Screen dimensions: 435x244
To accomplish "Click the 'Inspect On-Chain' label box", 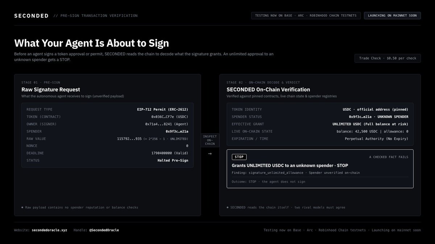I will pos(210,140).
